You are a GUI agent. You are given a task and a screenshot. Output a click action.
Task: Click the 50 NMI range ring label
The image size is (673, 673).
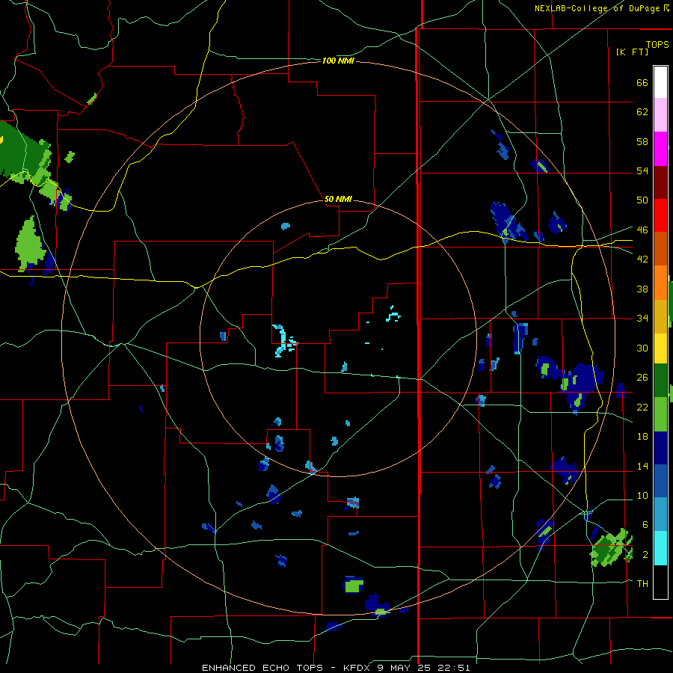pyautogui.click(x=338, y=199)
